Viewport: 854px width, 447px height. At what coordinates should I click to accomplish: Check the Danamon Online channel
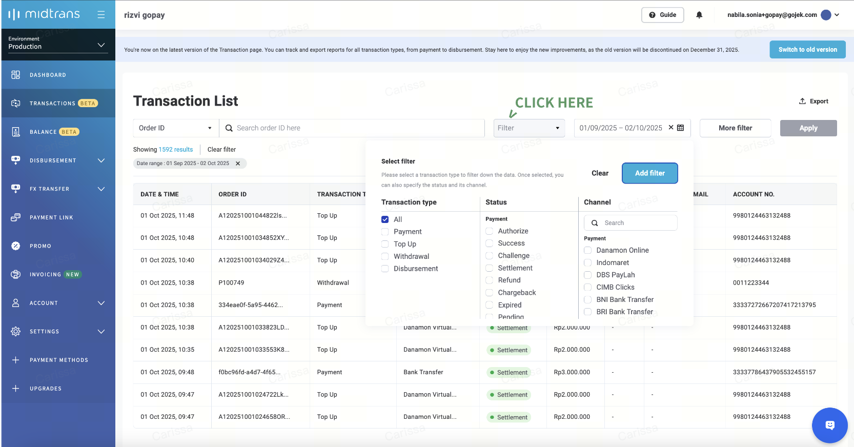click(x=588, y=250)
